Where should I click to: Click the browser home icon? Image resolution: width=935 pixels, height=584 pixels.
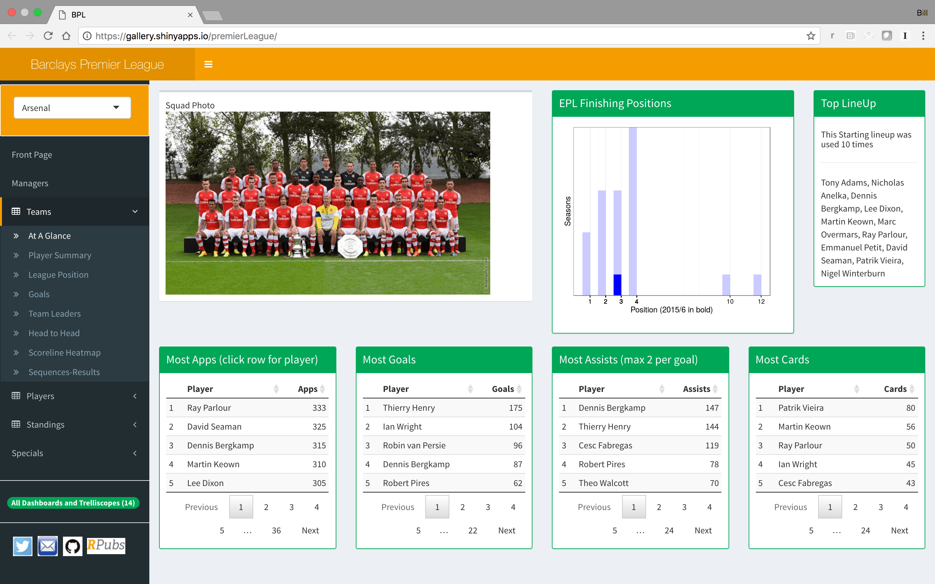click(66, 36)
